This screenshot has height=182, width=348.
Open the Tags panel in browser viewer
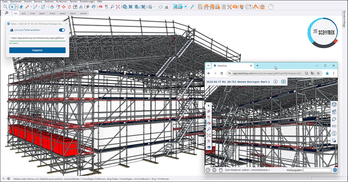[x=334, y=119]
